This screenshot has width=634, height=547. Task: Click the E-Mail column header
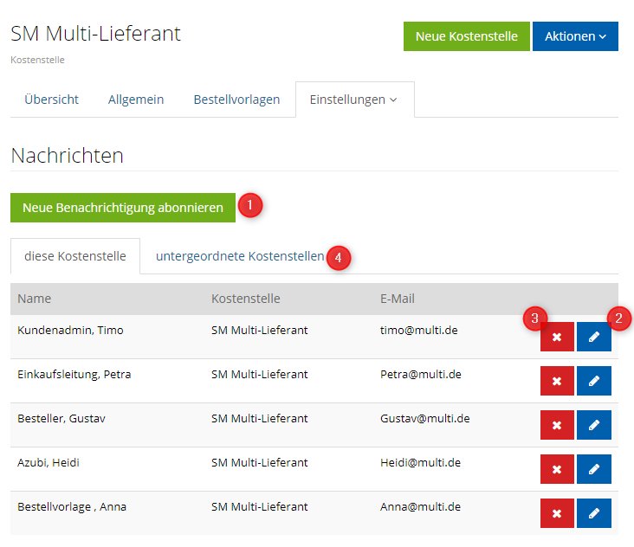click(x=398, y=299)
